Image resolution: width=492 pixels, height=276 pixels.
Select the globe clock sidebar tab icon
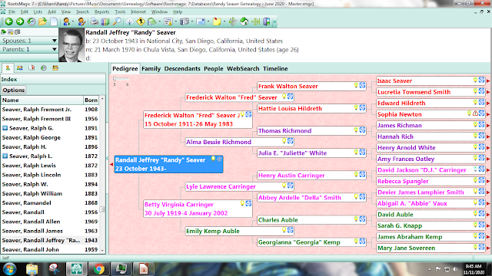tap(43, 68)
